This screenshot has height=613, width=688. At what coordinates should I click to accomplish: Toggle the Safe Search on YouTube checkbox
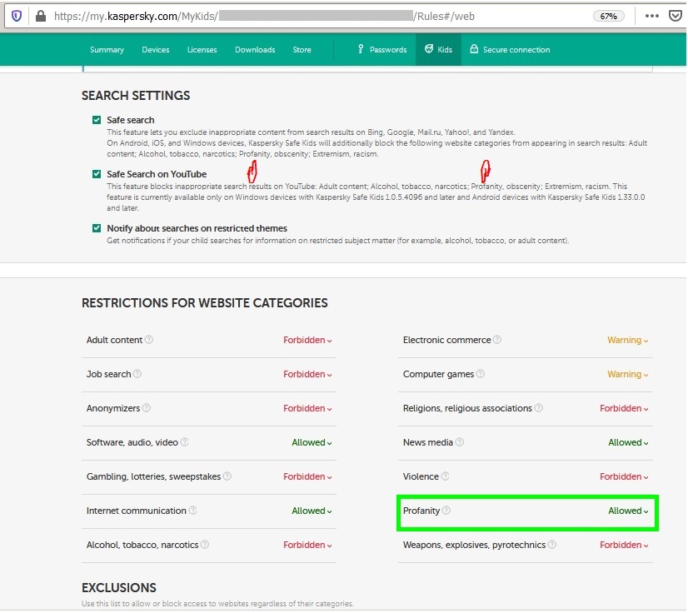point(97,174)
